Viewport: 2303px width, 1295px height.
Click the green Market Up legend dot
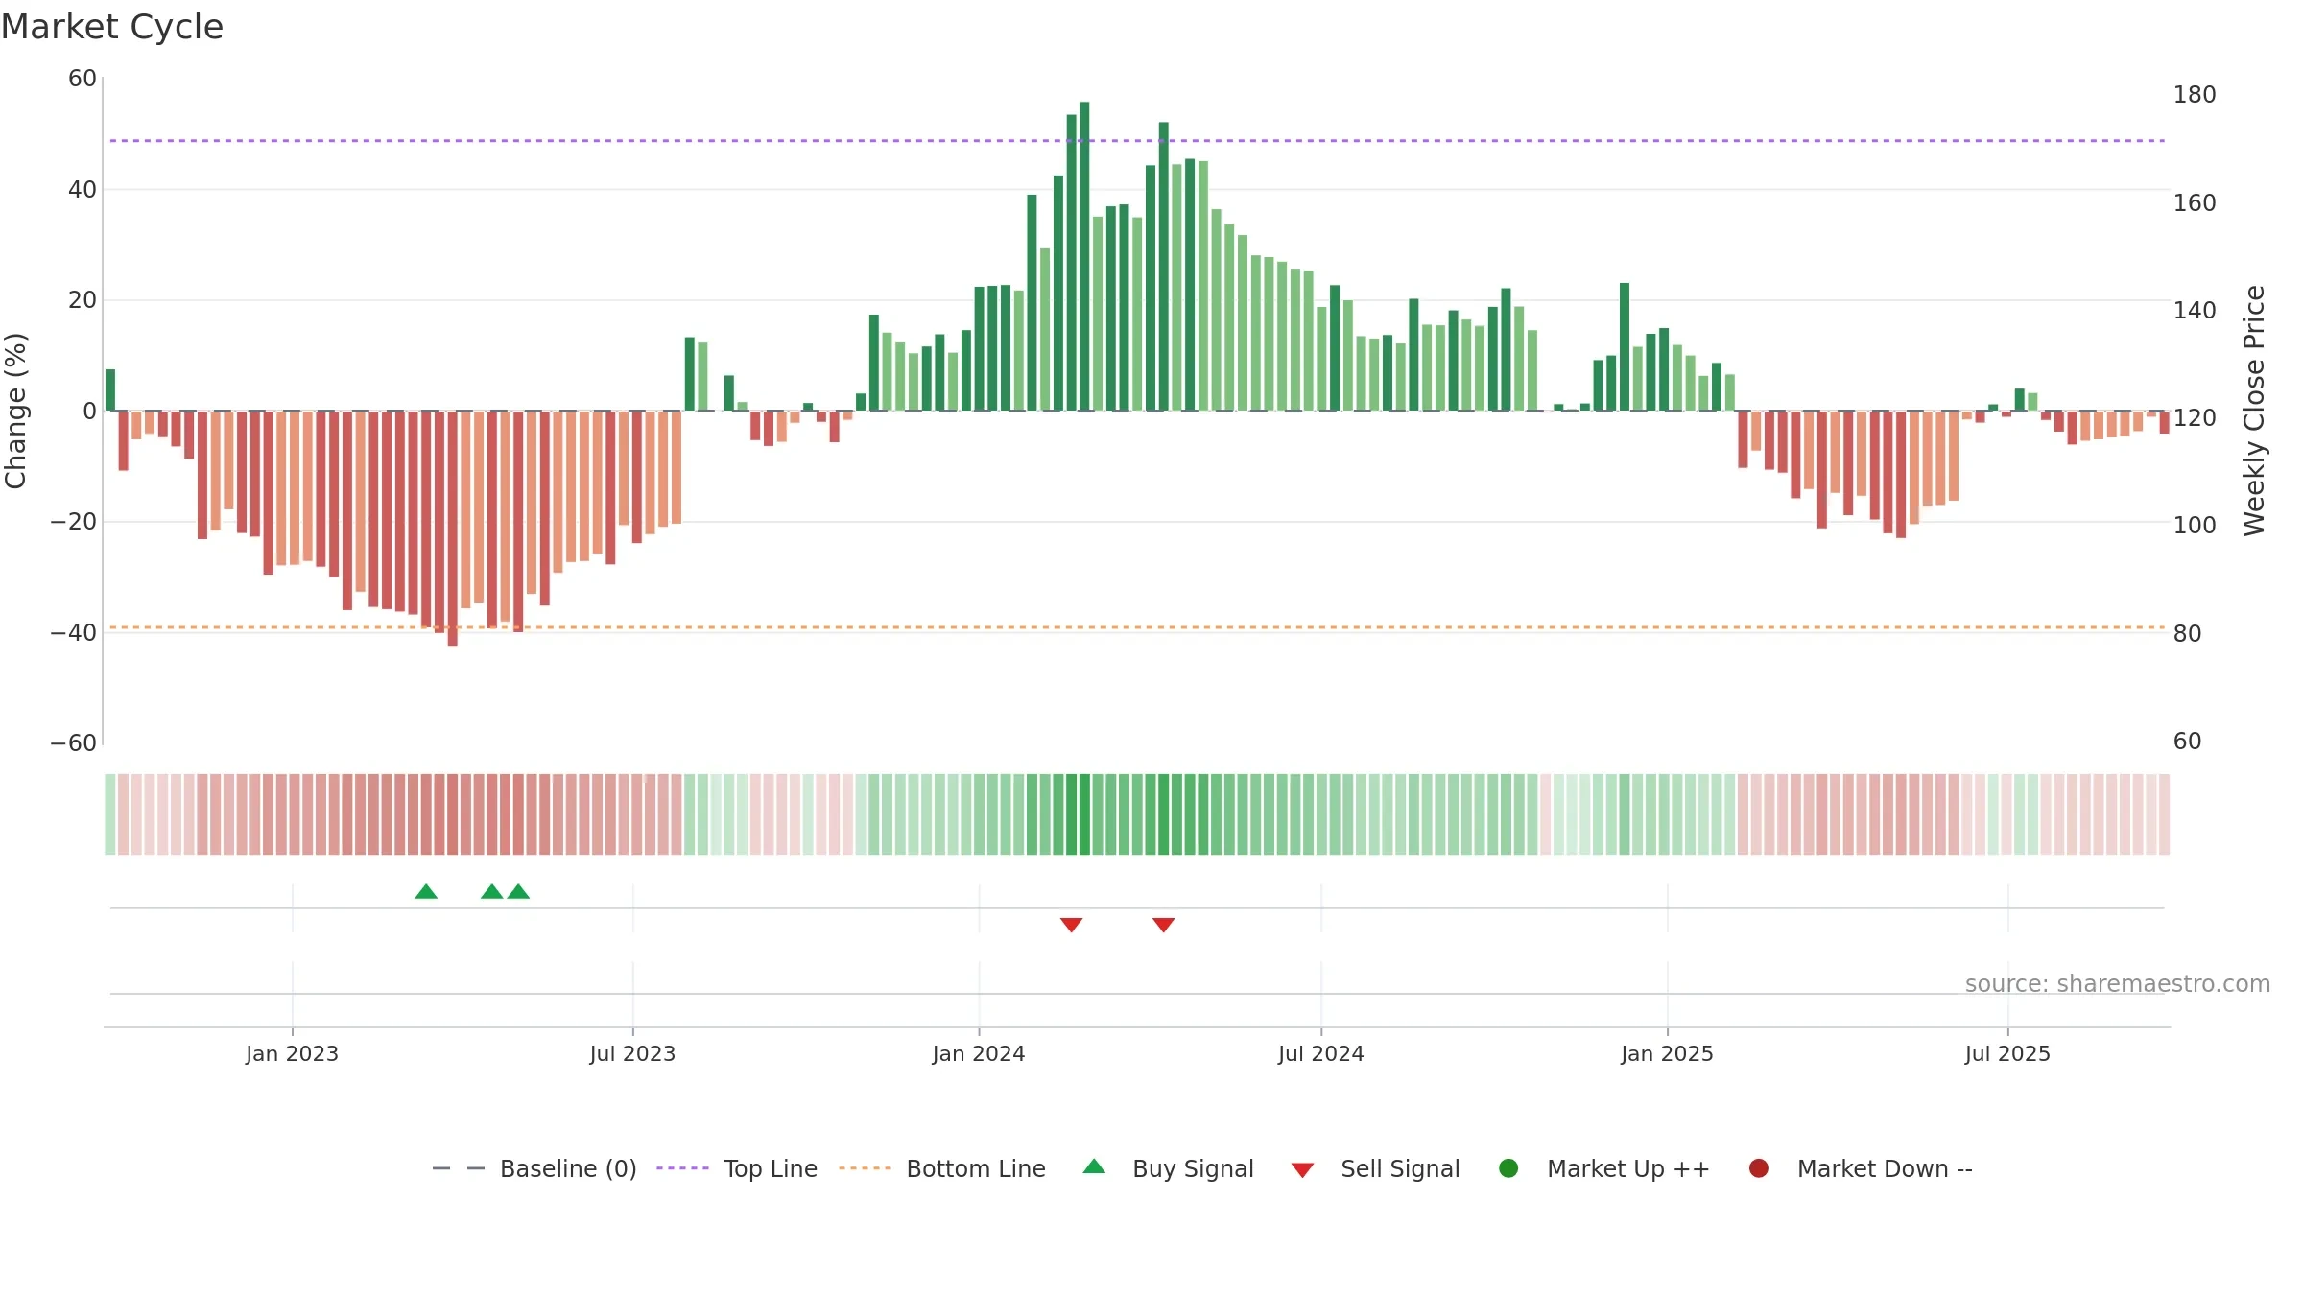(1508, 1168)
